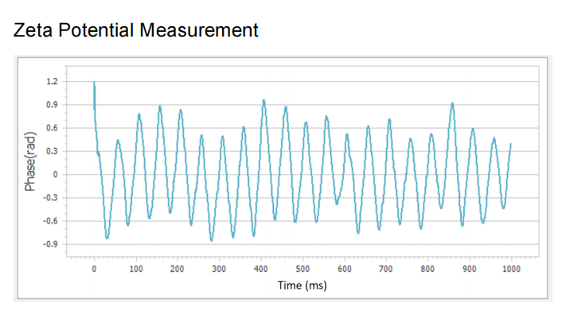The image size is (566, 314).
Task: Click the 900 x-axis tick label
Action: 469,269
